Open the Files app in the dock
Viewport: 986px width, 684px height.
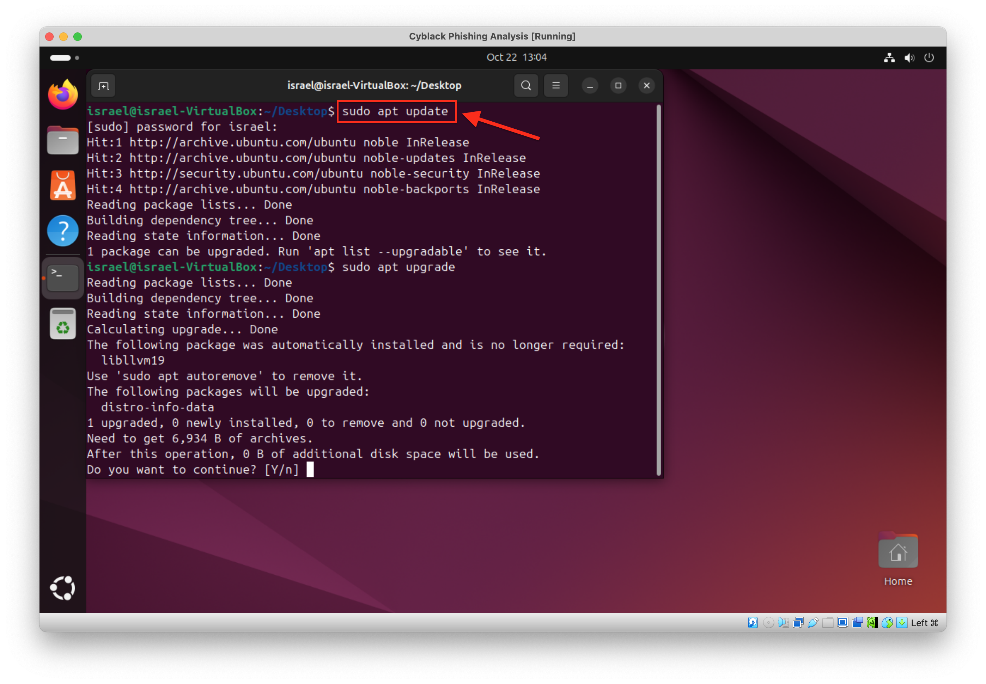[63, 140]
